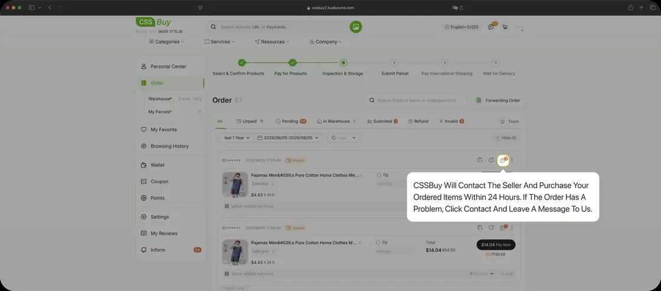Select Order in the sidebar
The width and height of the screenshot is (661, 291).
tap(171, 83)
